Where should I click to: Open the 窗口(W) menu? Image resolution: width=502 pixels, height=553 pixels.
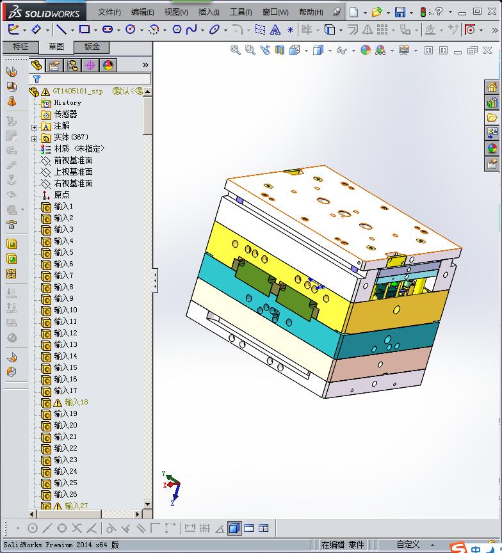[x=275, y=12]
